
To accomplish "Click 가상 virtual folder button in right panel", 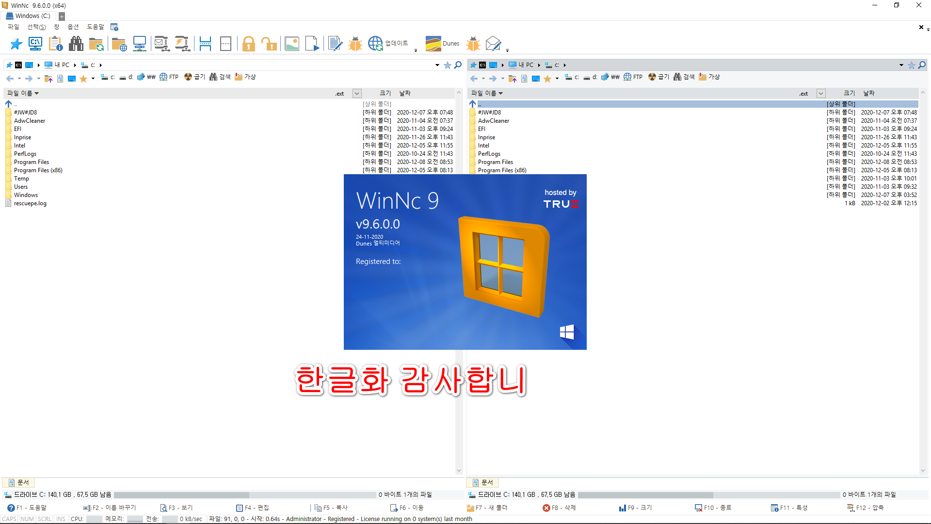I will pyautogui.click(x=709, y=77).
